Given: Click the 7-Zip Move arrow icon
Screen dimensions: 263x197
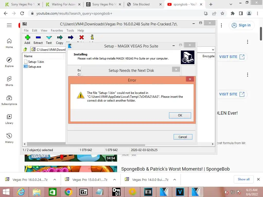Looking at the screenshot, I should (x=71, y=37).
